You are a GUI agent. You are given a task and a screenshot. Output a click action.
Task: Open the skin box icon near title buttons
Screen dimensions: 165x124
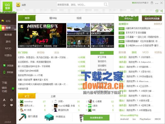coord(152,3)
